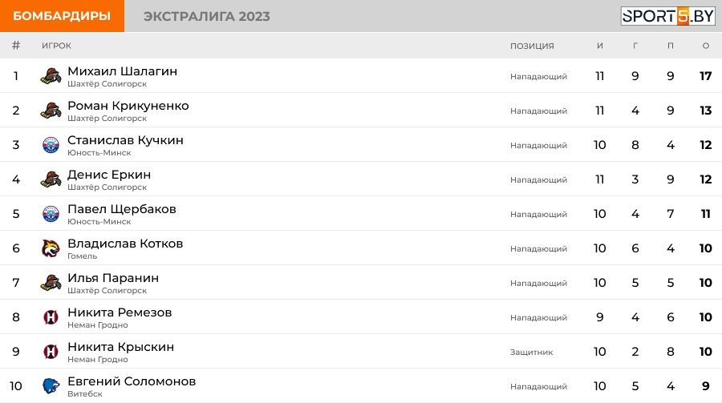This screenshot has height=403, width=722.
Task: Select the БОМБАРДИРЫ tab
Action: tap(62, 16)
